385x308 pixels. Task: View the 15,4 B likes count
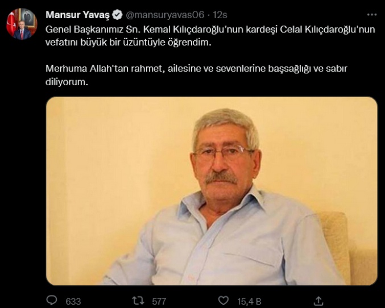pyautogui.click(x=249, y=301)
